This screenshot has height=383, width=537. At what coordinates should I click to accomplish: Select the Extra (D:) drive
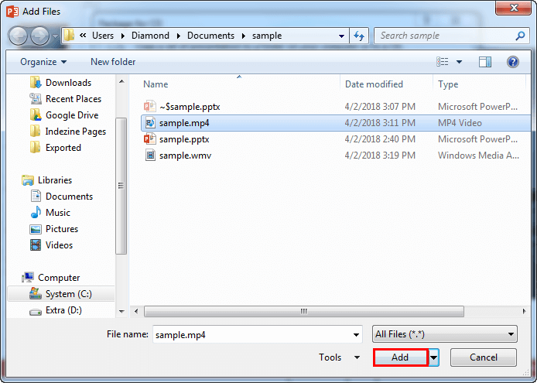coord(63,310)
